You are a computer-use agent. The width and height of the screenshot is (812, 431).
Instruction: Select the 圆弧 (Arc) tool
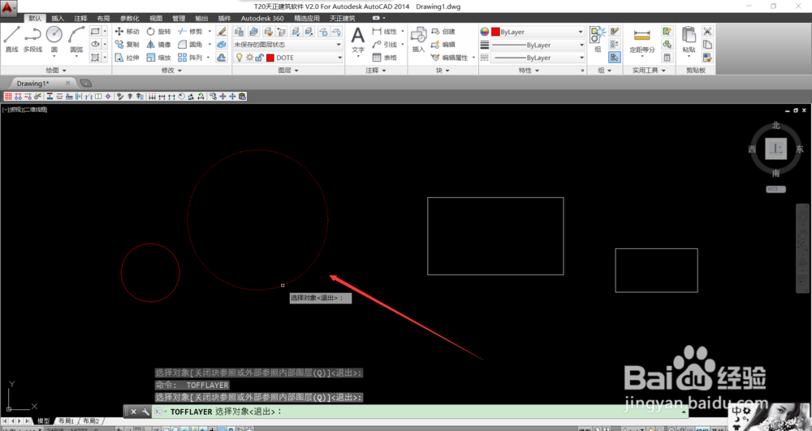[x=76, y=39]
